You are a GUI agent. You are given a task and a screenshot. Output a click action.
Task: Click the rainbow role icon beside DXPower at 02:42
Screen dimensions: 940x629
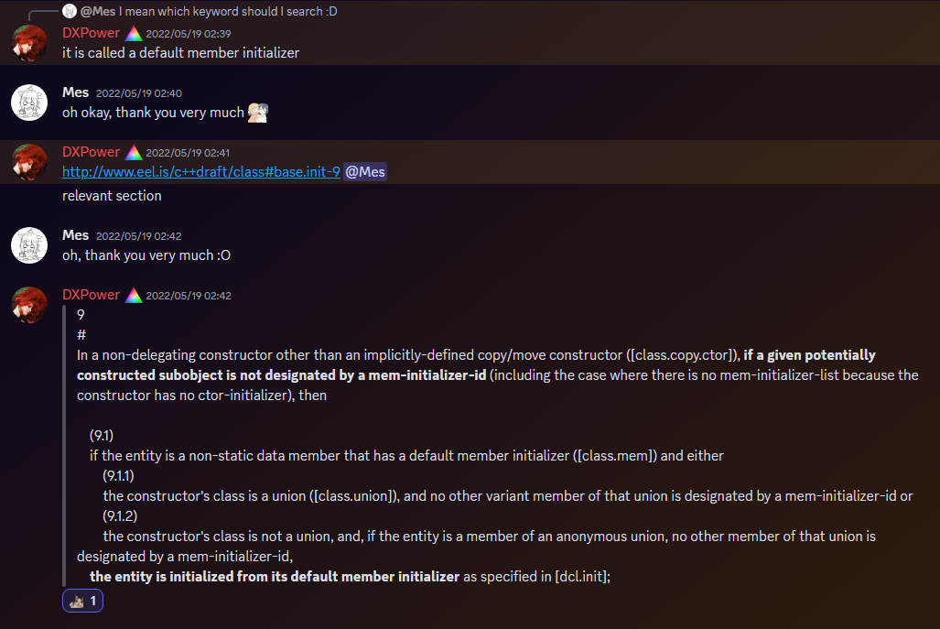coord(133,296)
